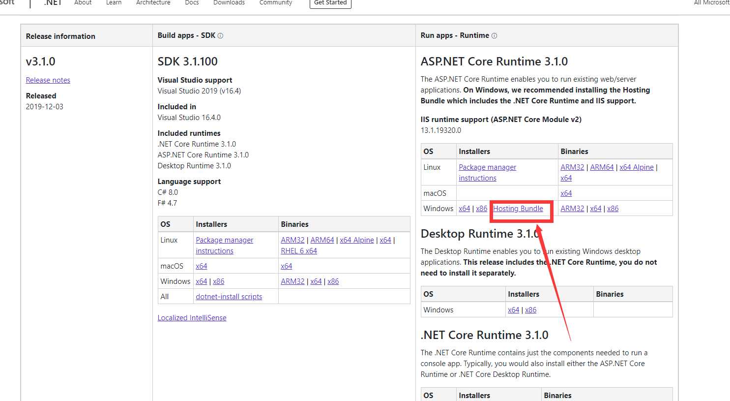Download ASP.NET Core Runtime Windows x86 installer
This screenshot has height=401, width=730.
click(482, 209)
